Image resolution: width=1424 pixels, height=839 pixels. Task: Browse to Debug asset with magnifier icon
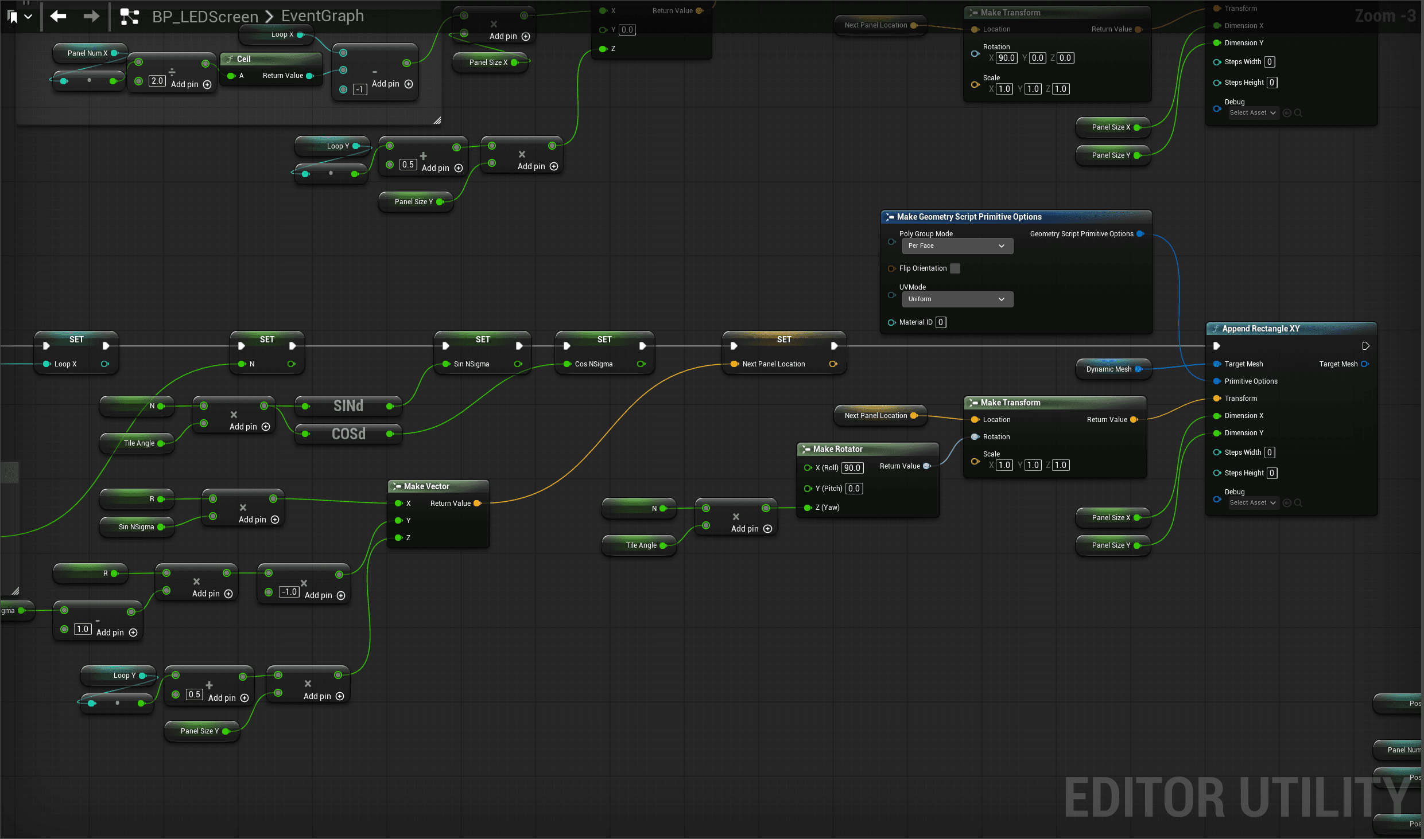(1298, 503)
